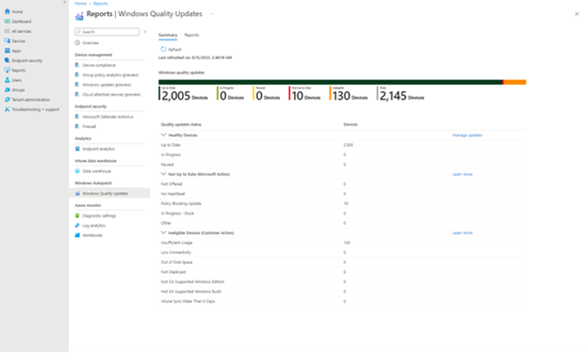Click the 2,005 Up to Date devices tile
Screen dimensions: 588x353
click(184, 94)
